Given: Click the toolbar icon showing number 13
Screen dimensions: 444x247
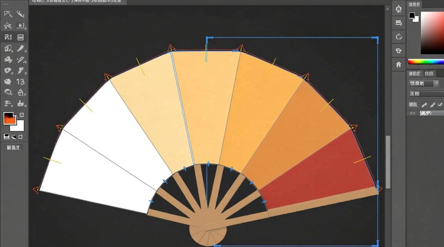Looking at the screenshot, I should click(x=20, y=81).
